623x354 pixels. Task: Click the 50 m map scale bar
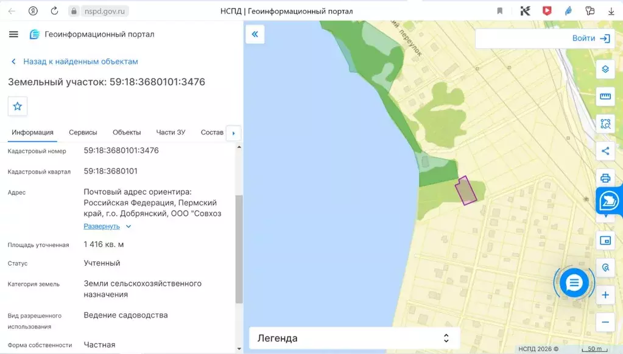(594, 349)
